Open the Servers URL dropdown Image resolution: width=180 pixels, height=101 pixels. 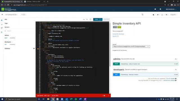(x=131, y=47)
